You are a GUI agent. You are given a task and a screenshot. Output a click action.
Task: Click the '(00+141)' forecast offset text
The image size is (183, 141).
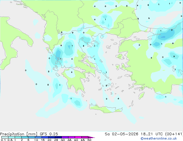click(174, 134)
